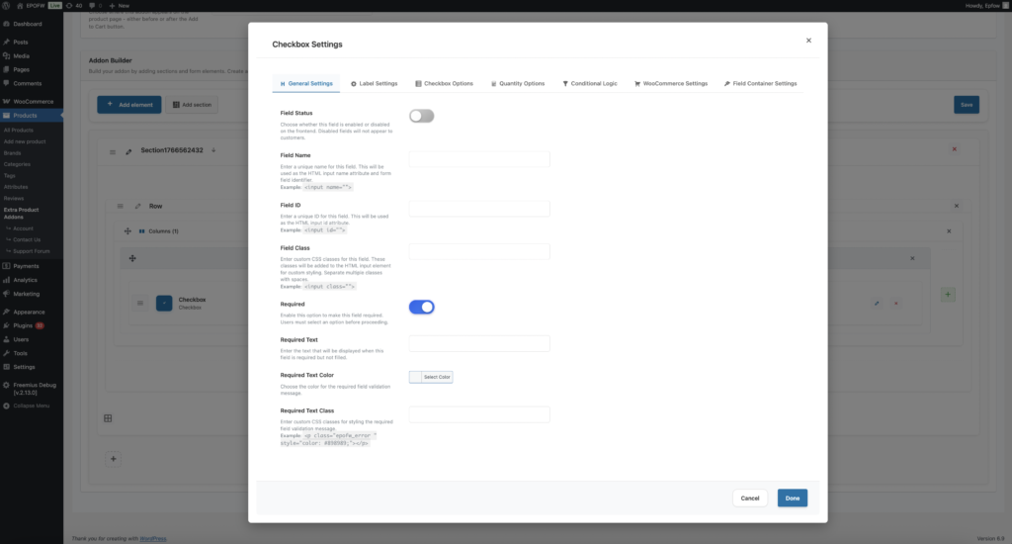Go to the WooCommerce Settings tab
This screenshot has width=1012, height=544.
(670, 83)
